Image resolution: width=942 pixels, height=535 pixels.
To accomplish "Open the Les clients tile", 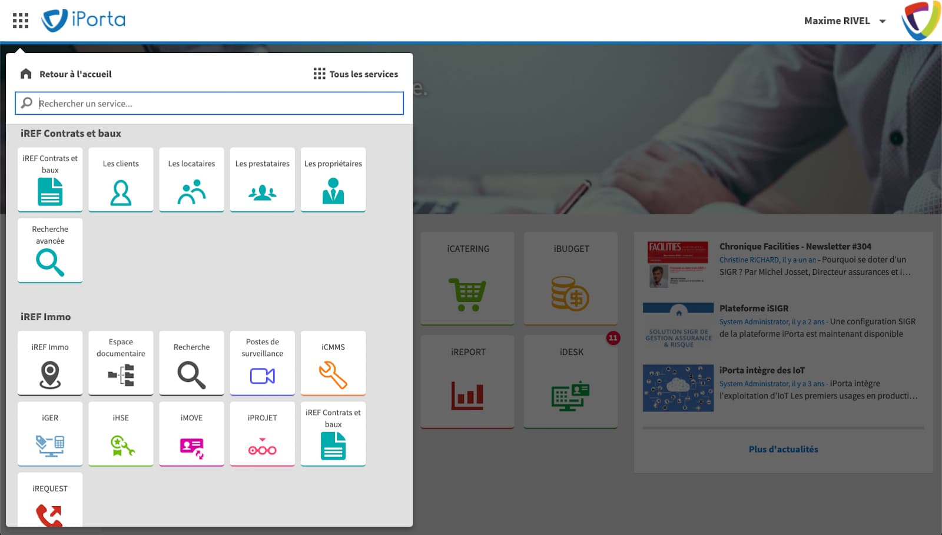I will (121, 180).
